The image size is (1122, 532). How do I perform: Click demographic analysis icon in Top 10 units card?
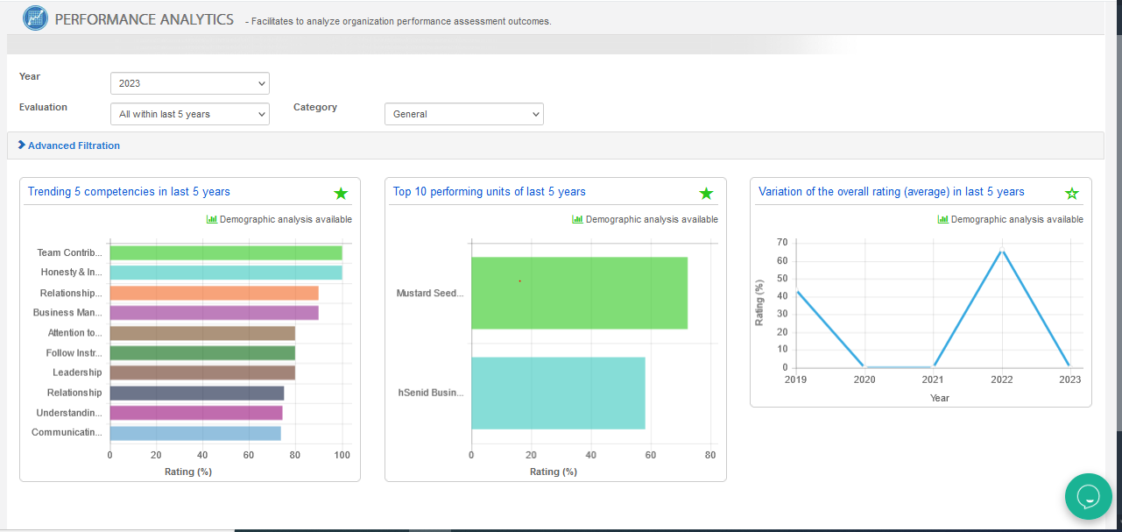click(577, 219)
